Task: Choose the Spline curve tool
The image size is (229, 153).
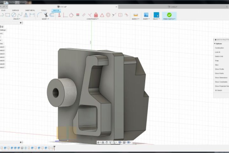Action: [x=20, y=15]
